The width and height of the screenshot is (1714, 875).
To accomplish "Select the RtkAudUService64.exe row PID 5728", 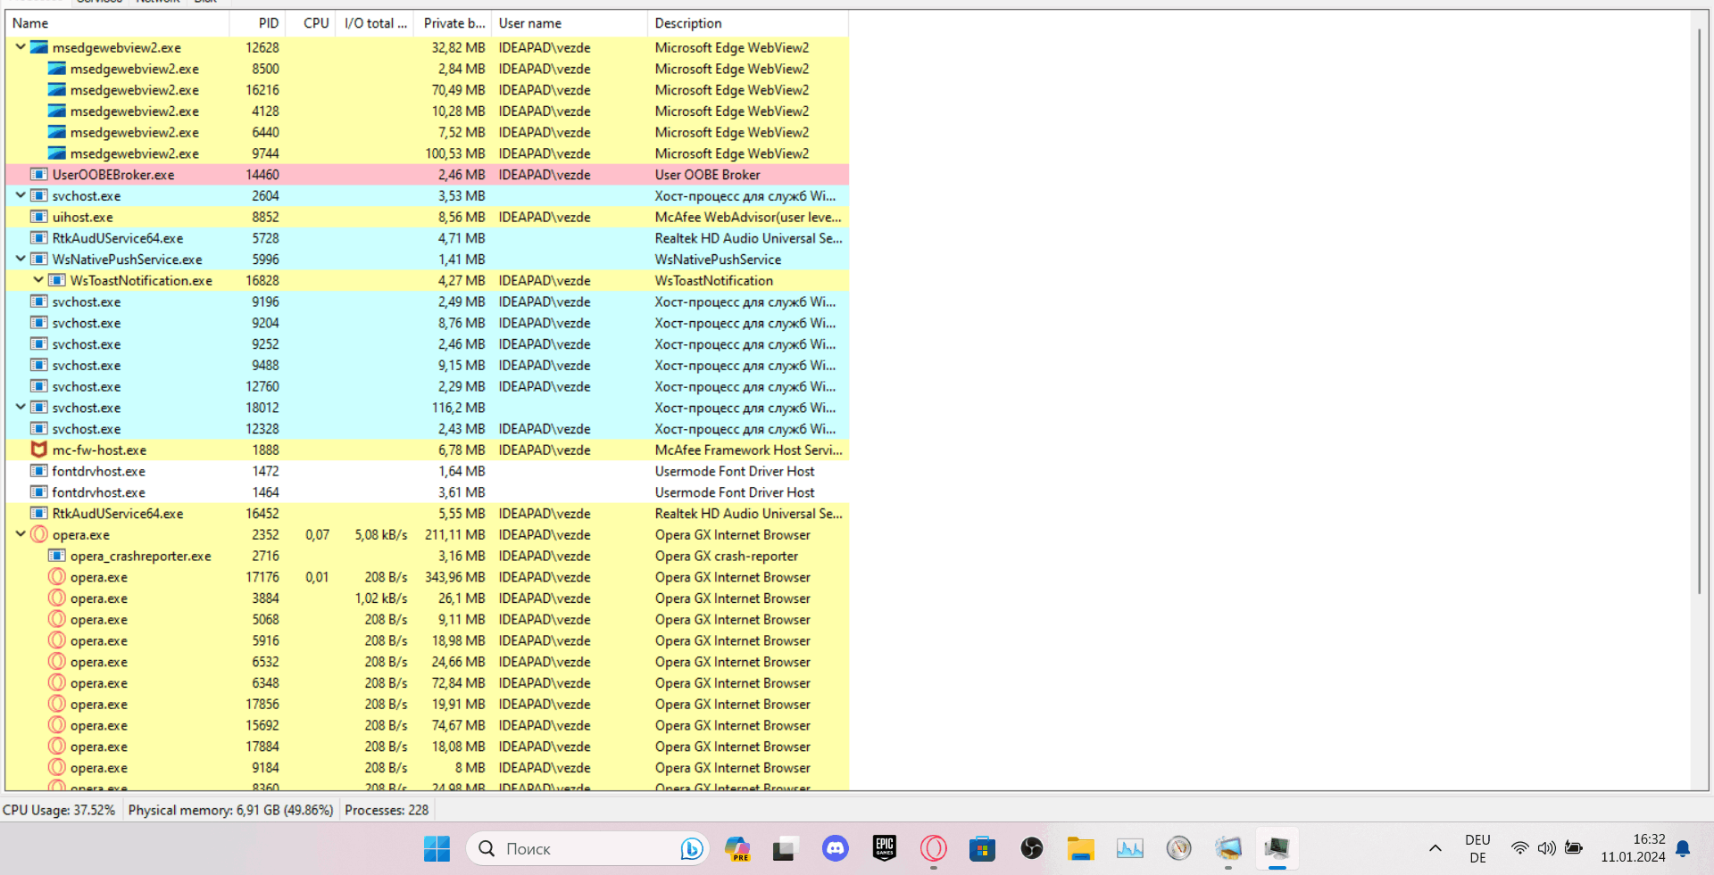I will coord(427,238).
